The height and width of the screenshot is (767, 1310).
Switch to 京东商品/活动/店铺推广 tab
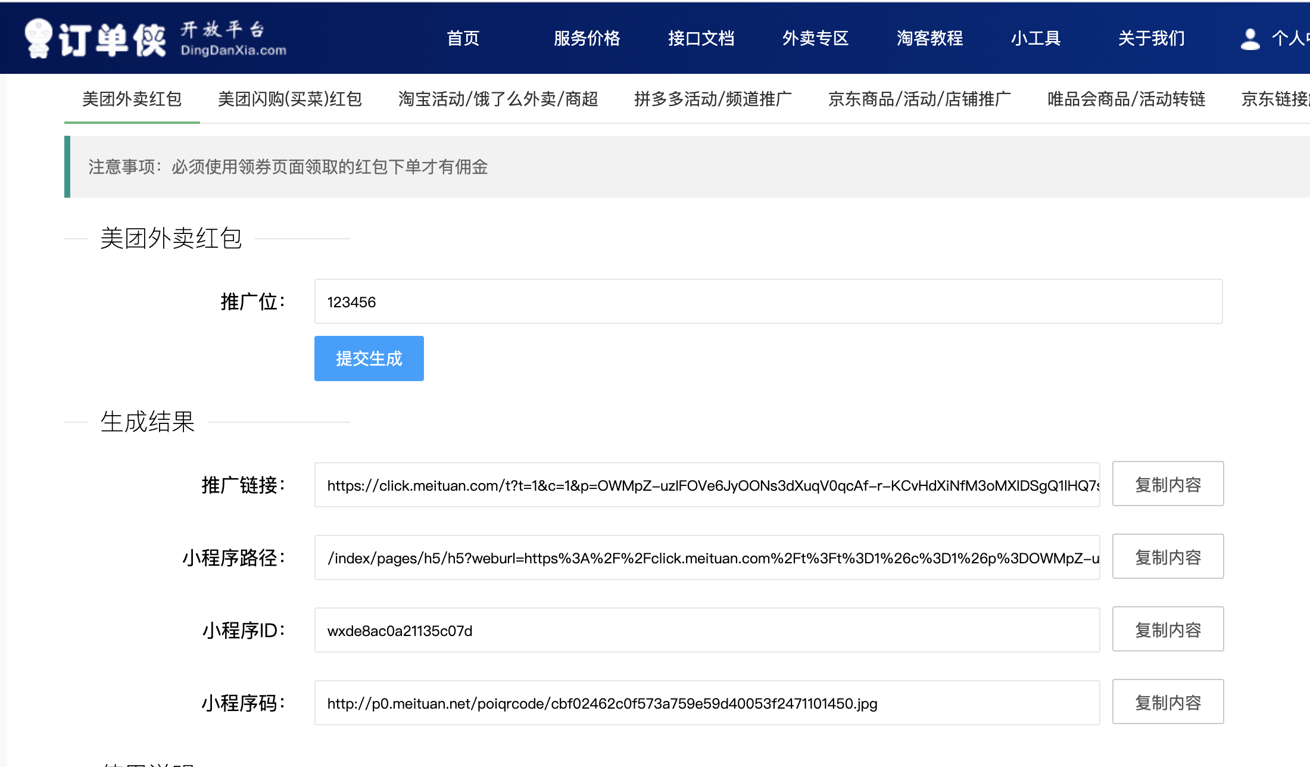coord(919,99)
